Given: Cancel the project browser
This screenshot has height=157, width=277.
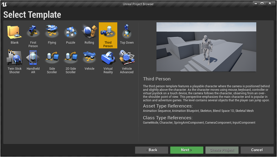Looking at the screenshot, I should tap(257, 150).
